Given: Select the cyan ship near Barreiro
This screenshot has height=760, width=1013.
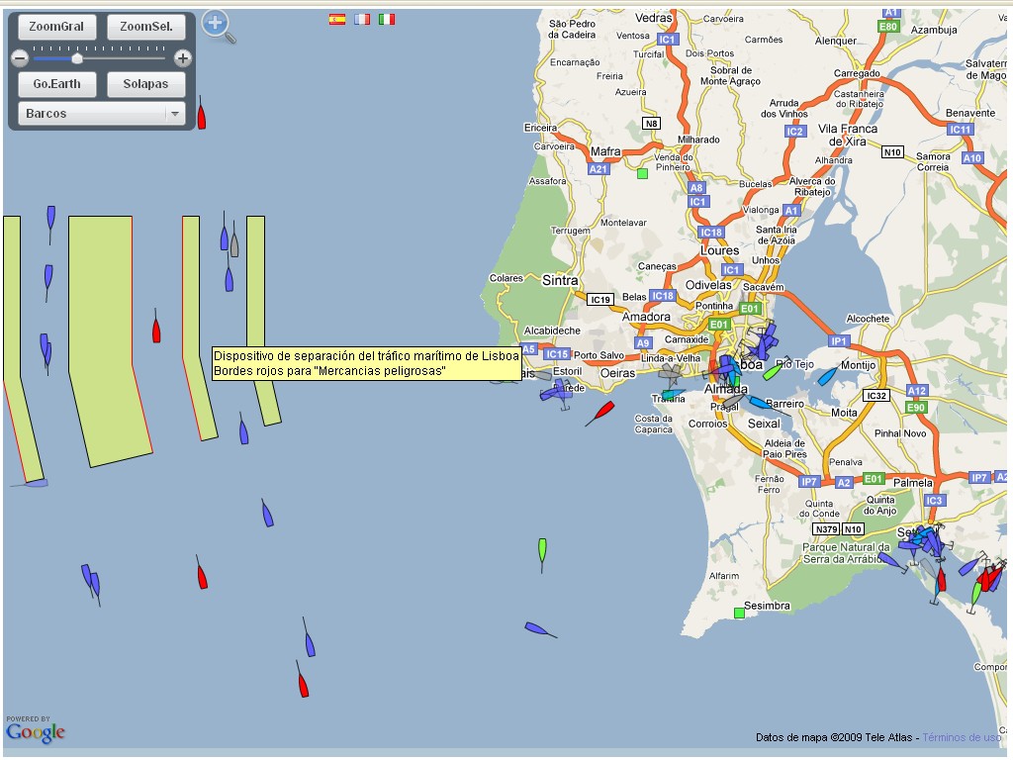Looking at the screenshot, I should [761, 404].
